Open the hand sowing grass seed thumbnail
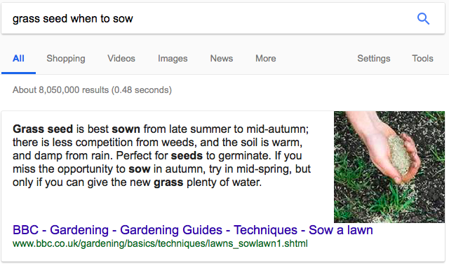The width and height of the screenshot is (449, 265). click(389, 167)
